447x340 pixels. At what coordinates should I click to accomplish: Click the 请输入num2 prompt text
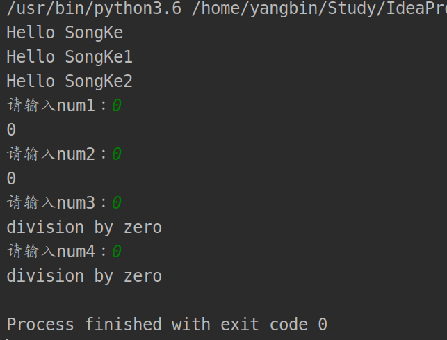pos(56,154)
